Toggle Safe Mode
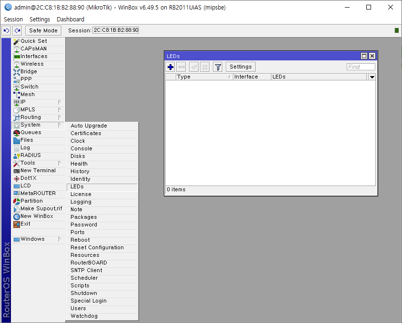This screenshot has height=323, width=402. tap(43, 31)
